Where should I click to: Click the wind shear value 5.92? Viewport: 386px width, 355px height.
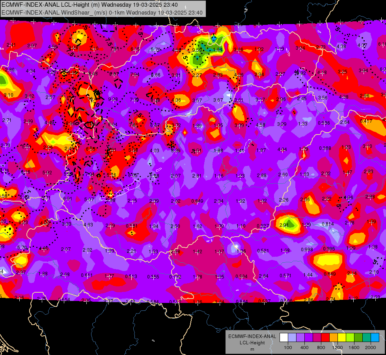(x=47, y=173)
